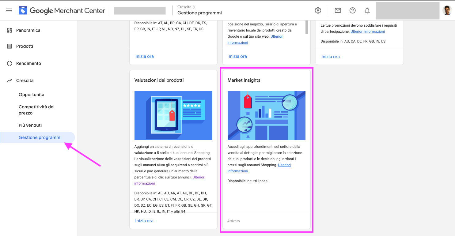455x236 pixels.
Task: Click Inizia ora on Valutazioni dei prodotti
Action: [144, 221]
